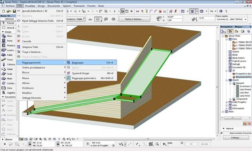
Task: Collapse the Abachi tree node
Action: point(227,80)
